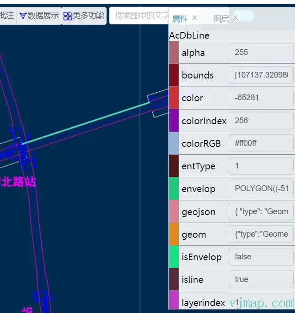Click the AcDbLine entity heading

click(189, 35)
